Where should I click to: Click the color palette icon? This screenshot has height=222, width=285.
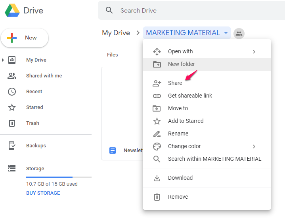click(157, 147)
